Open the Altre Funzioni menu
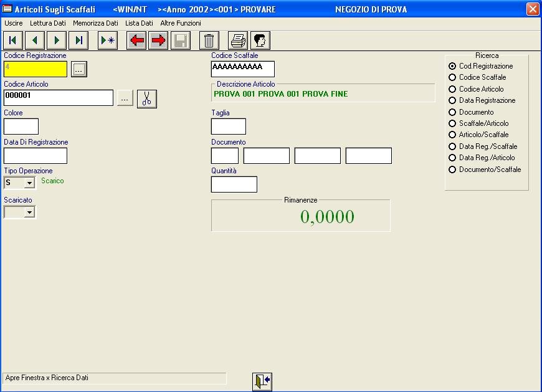Viewport: 542px width, 392px height. 181,23
